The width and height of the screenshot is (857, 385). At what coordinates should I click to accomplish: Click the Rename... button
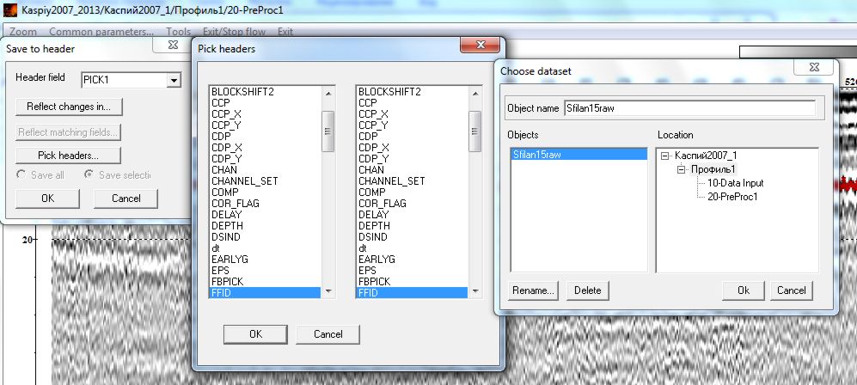534,290
